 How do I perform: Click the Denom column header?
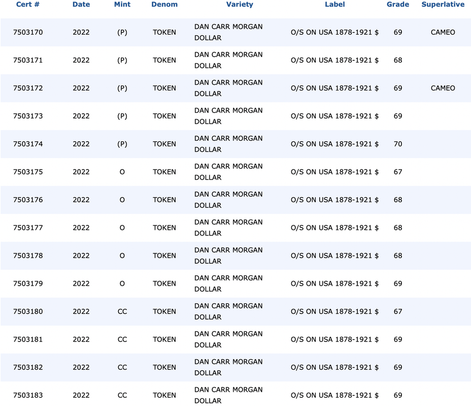(164, 5)
